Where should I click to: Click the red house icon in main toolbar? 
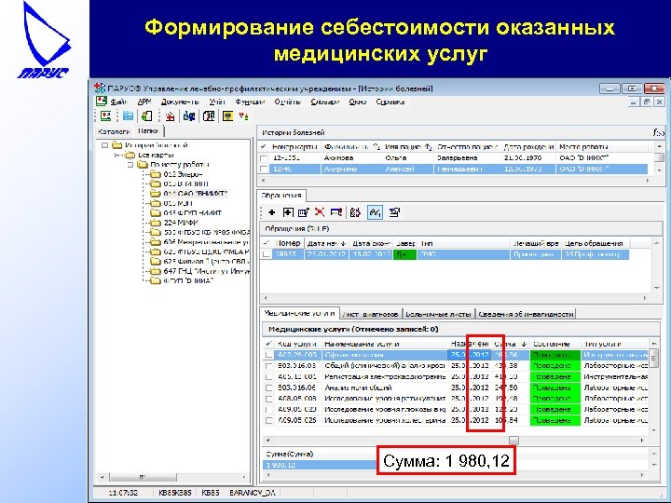[x=170, y=116]
